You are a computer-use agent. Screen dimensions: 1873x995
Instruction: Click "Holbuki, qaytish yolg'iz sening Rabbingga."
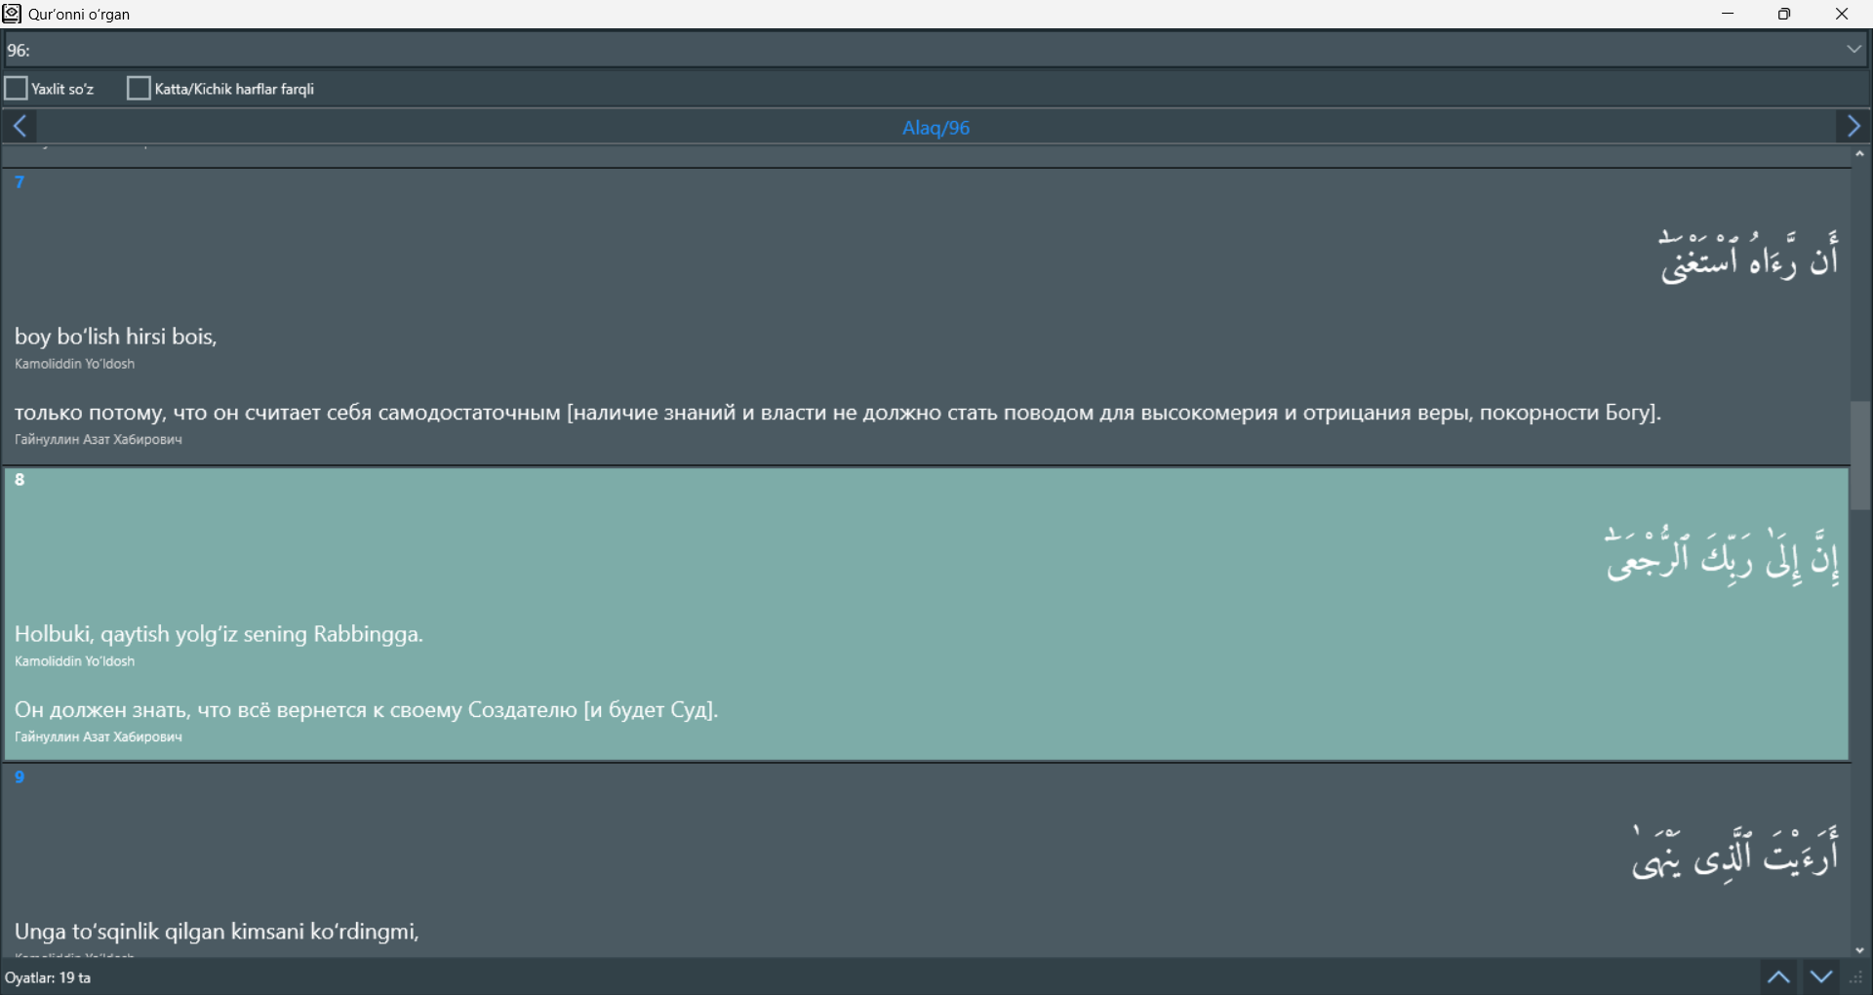pyautogui.click(x=219, y=635)
